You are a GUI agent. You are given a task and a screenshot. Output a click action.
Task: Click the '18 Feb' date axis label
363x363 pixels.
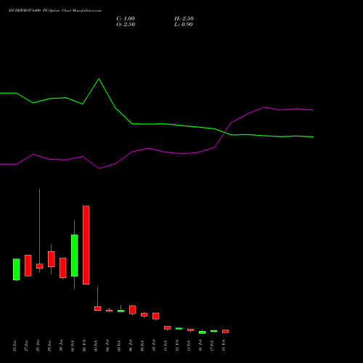coord(224,346)
